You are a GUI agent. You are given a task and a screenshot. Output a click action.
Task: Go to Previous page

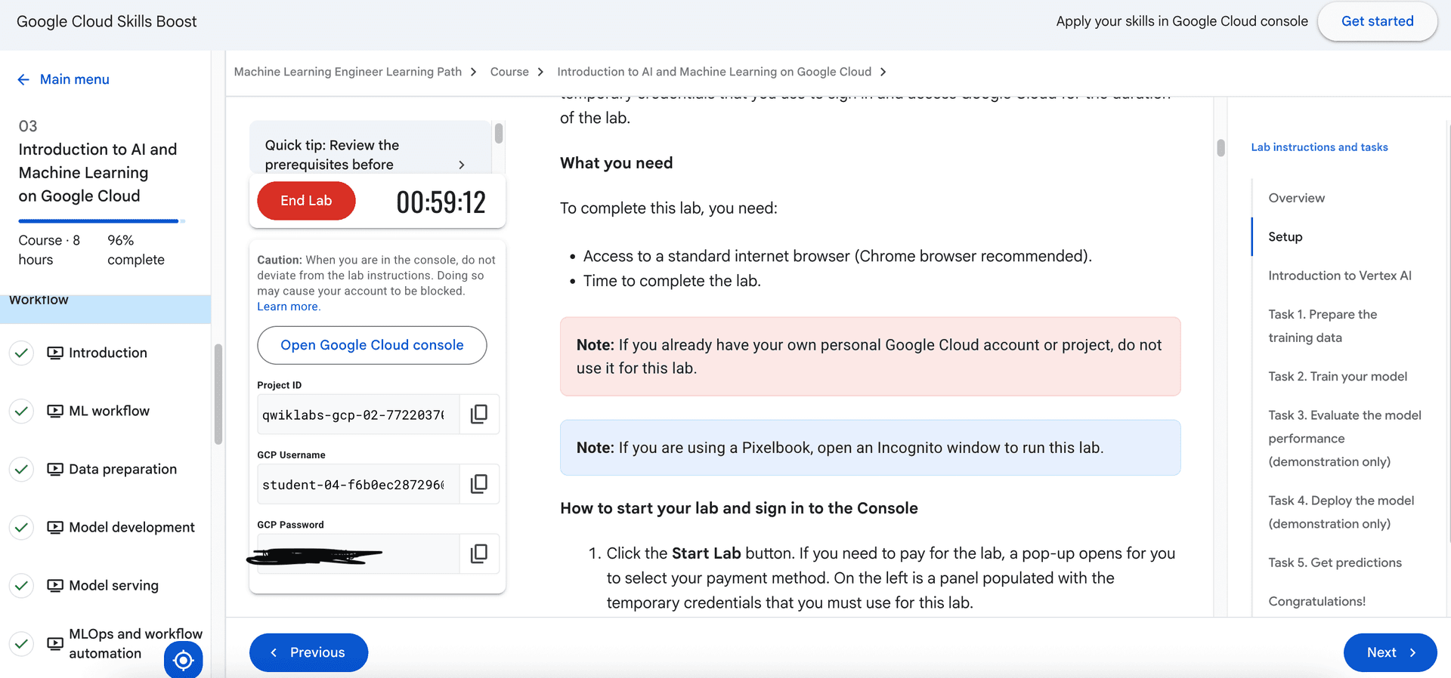(x=308, y=652)
